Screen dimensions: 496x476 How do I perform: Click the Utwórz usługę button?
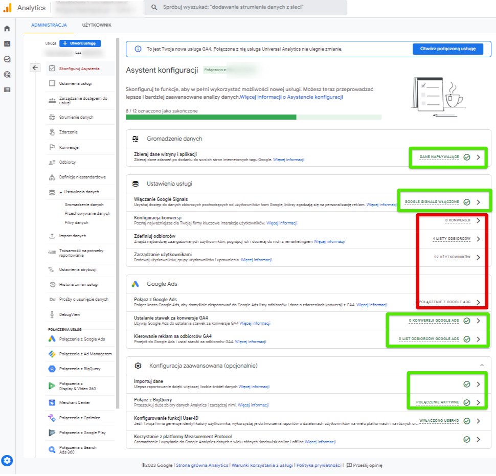(x=80, y=43)
